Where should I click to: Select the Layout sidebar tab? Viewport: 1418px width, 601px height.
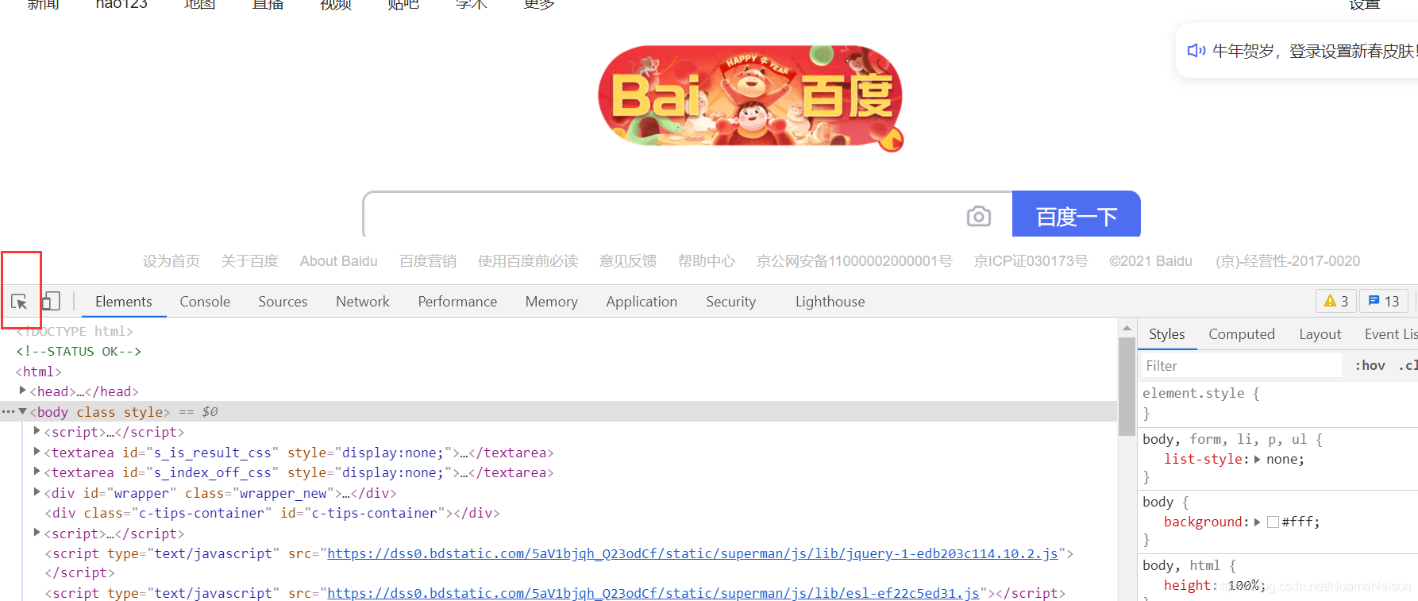[x=1320, y=334]
